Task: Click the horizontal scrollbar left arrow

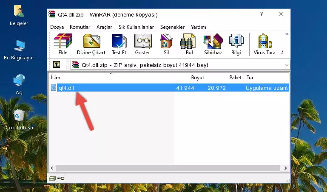Action: pos(52,168)
